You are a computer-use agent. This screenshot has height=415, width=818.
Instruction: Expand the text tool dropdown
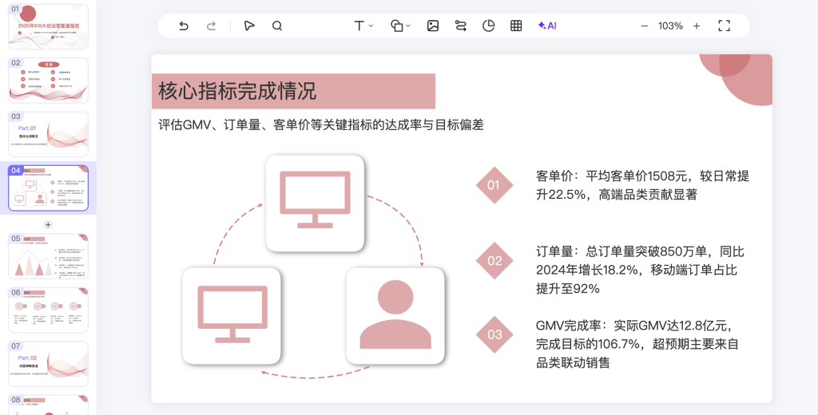pos(363,26)
